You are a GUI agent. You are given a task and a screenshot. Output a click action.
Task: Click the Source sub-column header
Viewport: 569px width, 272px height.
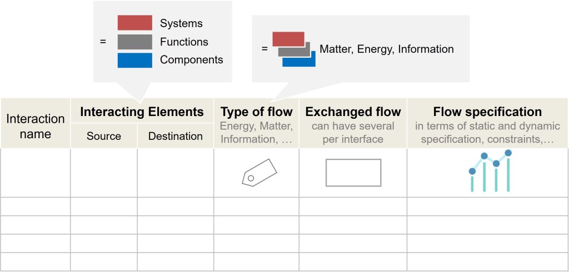click(103, 136)
